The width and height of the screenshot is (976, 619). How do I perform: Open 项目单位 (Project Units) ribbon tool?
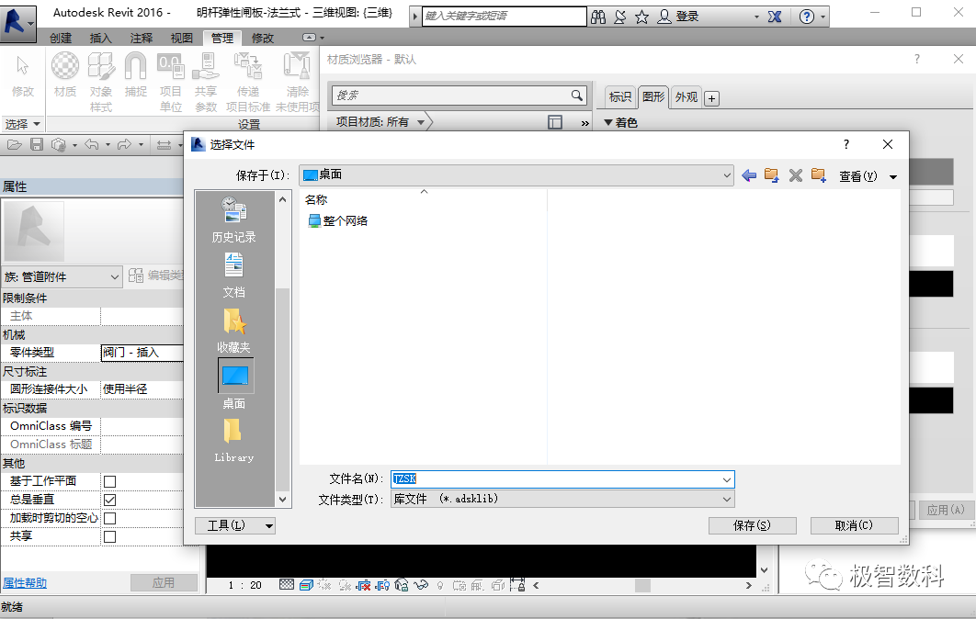pos(171,82)
